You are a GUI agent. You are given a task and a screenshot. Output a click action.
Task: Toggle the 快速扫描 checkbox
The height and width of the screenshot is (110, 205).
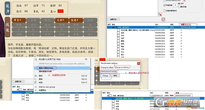coord(165,5)
